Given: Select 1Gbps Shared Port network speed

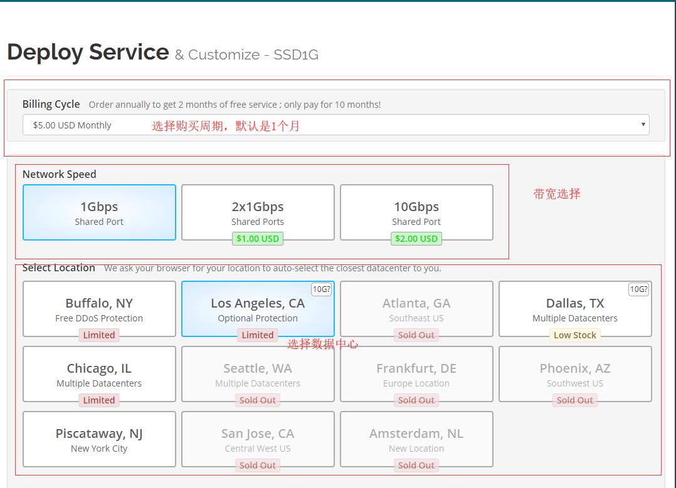Looking at the screenshot, I should [99, 212].
